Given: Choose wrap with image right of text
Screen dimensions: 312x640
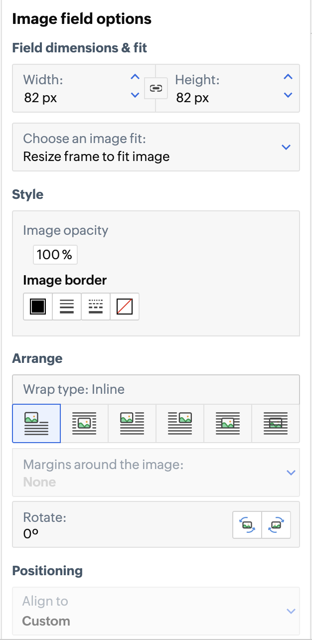Looking at the screenshot, I should point(180,423).
